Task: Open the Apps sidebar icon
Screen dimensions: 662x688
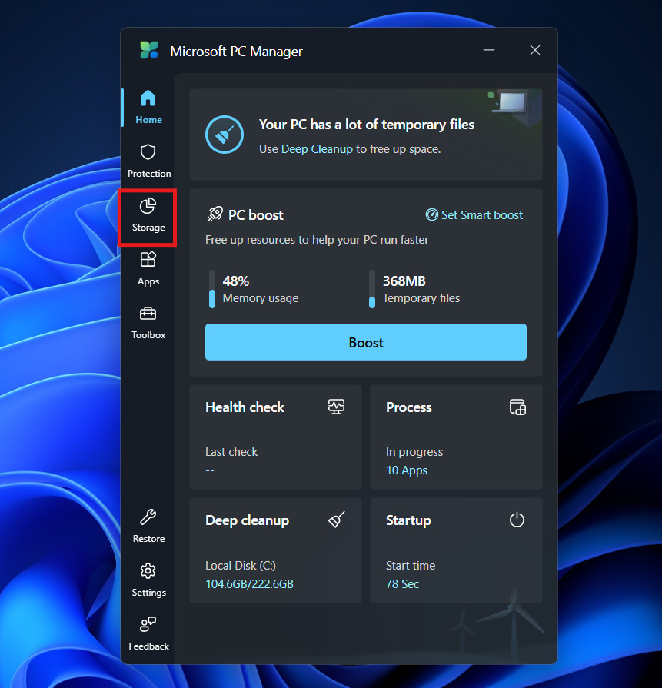Action: point(148,260)
